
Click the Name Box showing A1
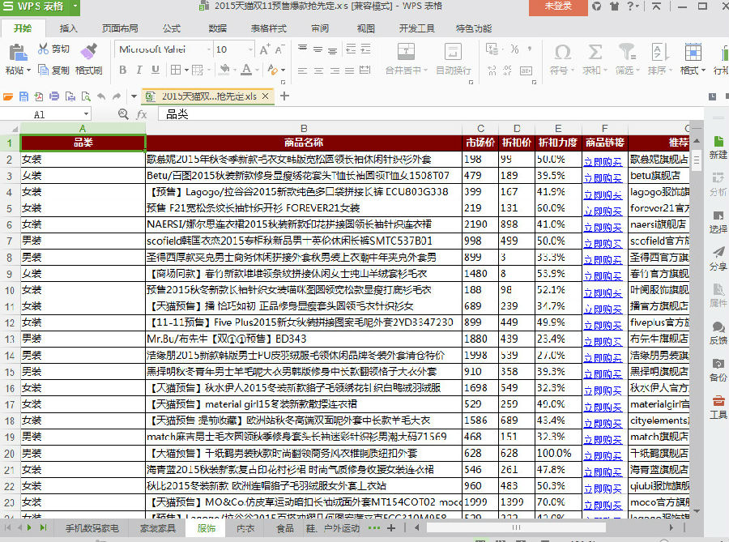(x=40, y=114)
